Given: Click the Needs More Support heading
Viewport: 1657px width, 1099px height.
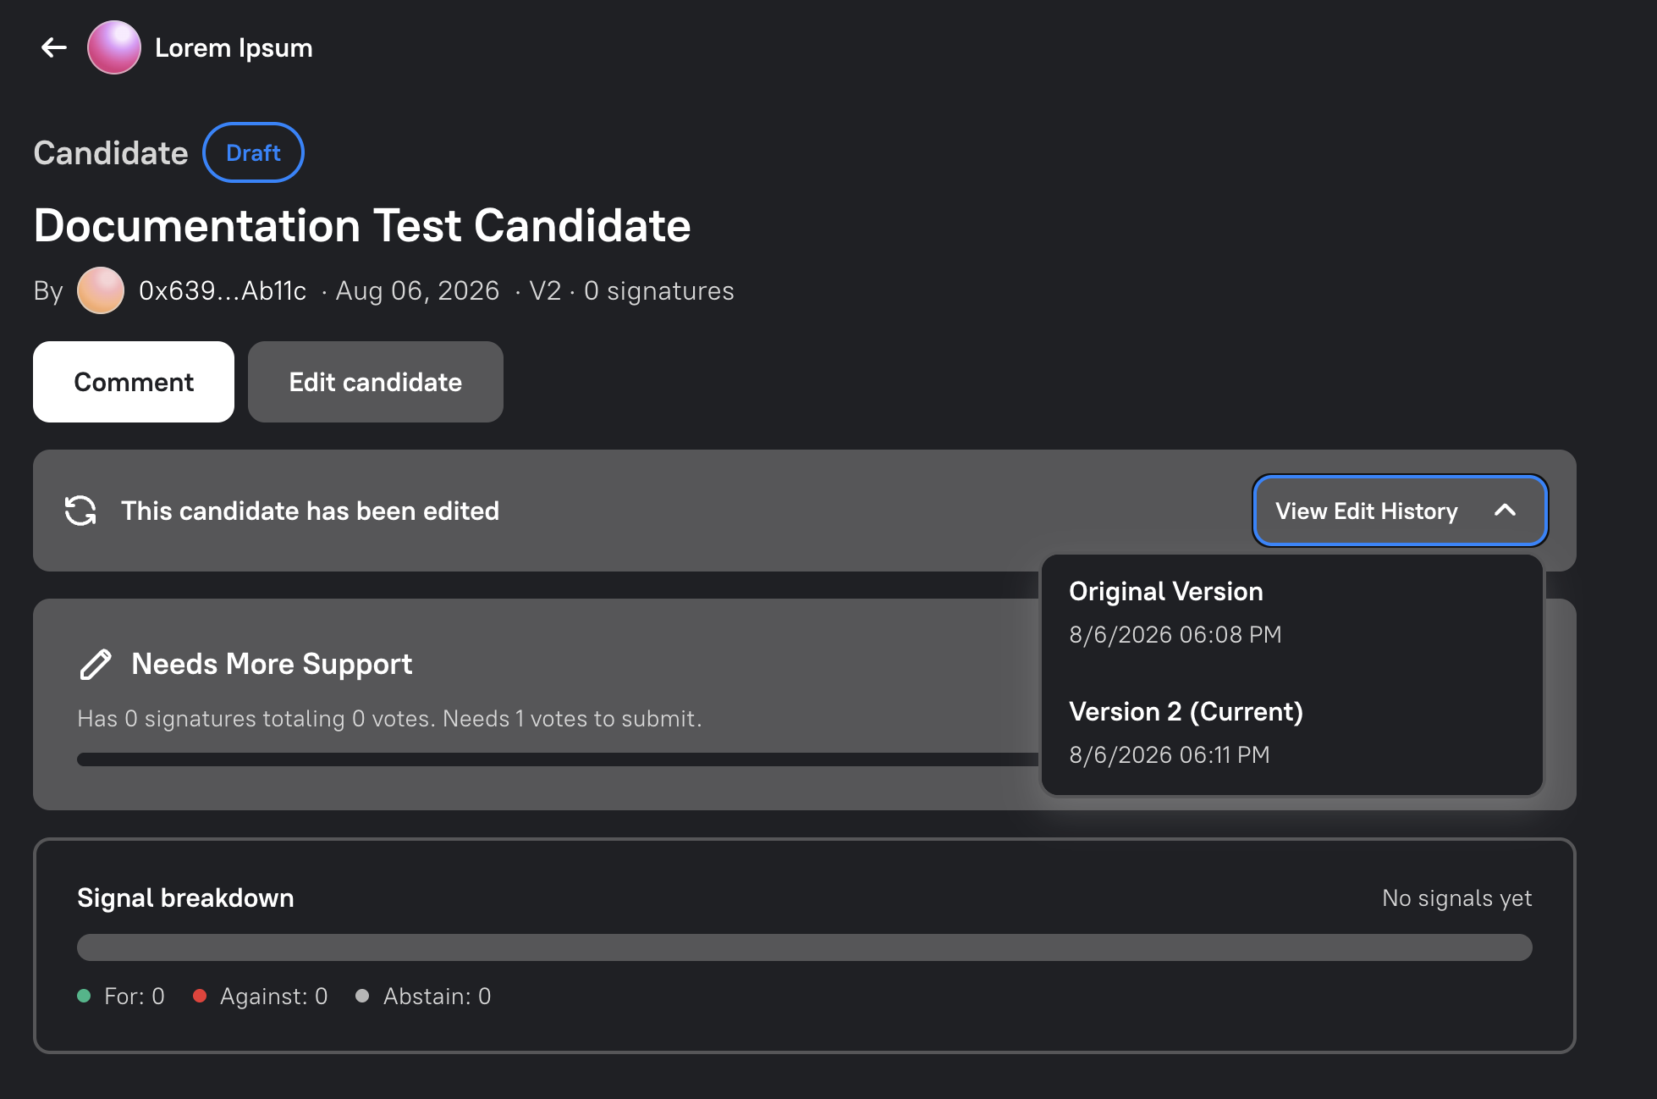Looking at the screenshot, I should [272, 664].
